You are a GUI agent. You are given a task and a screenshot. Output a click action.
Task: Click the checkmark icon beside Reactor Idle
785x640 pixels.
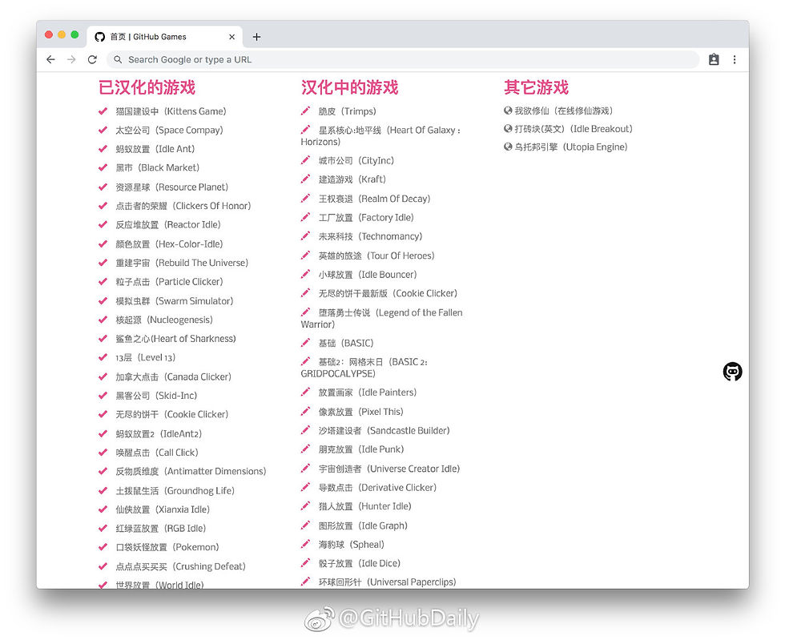103,224
